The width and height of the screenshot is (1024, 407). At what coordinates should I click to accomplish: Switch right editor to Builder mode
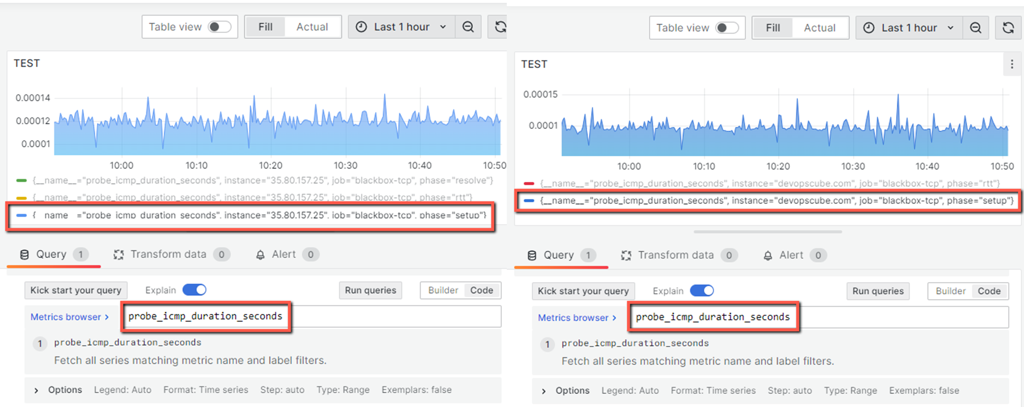(x=950, y=291)
